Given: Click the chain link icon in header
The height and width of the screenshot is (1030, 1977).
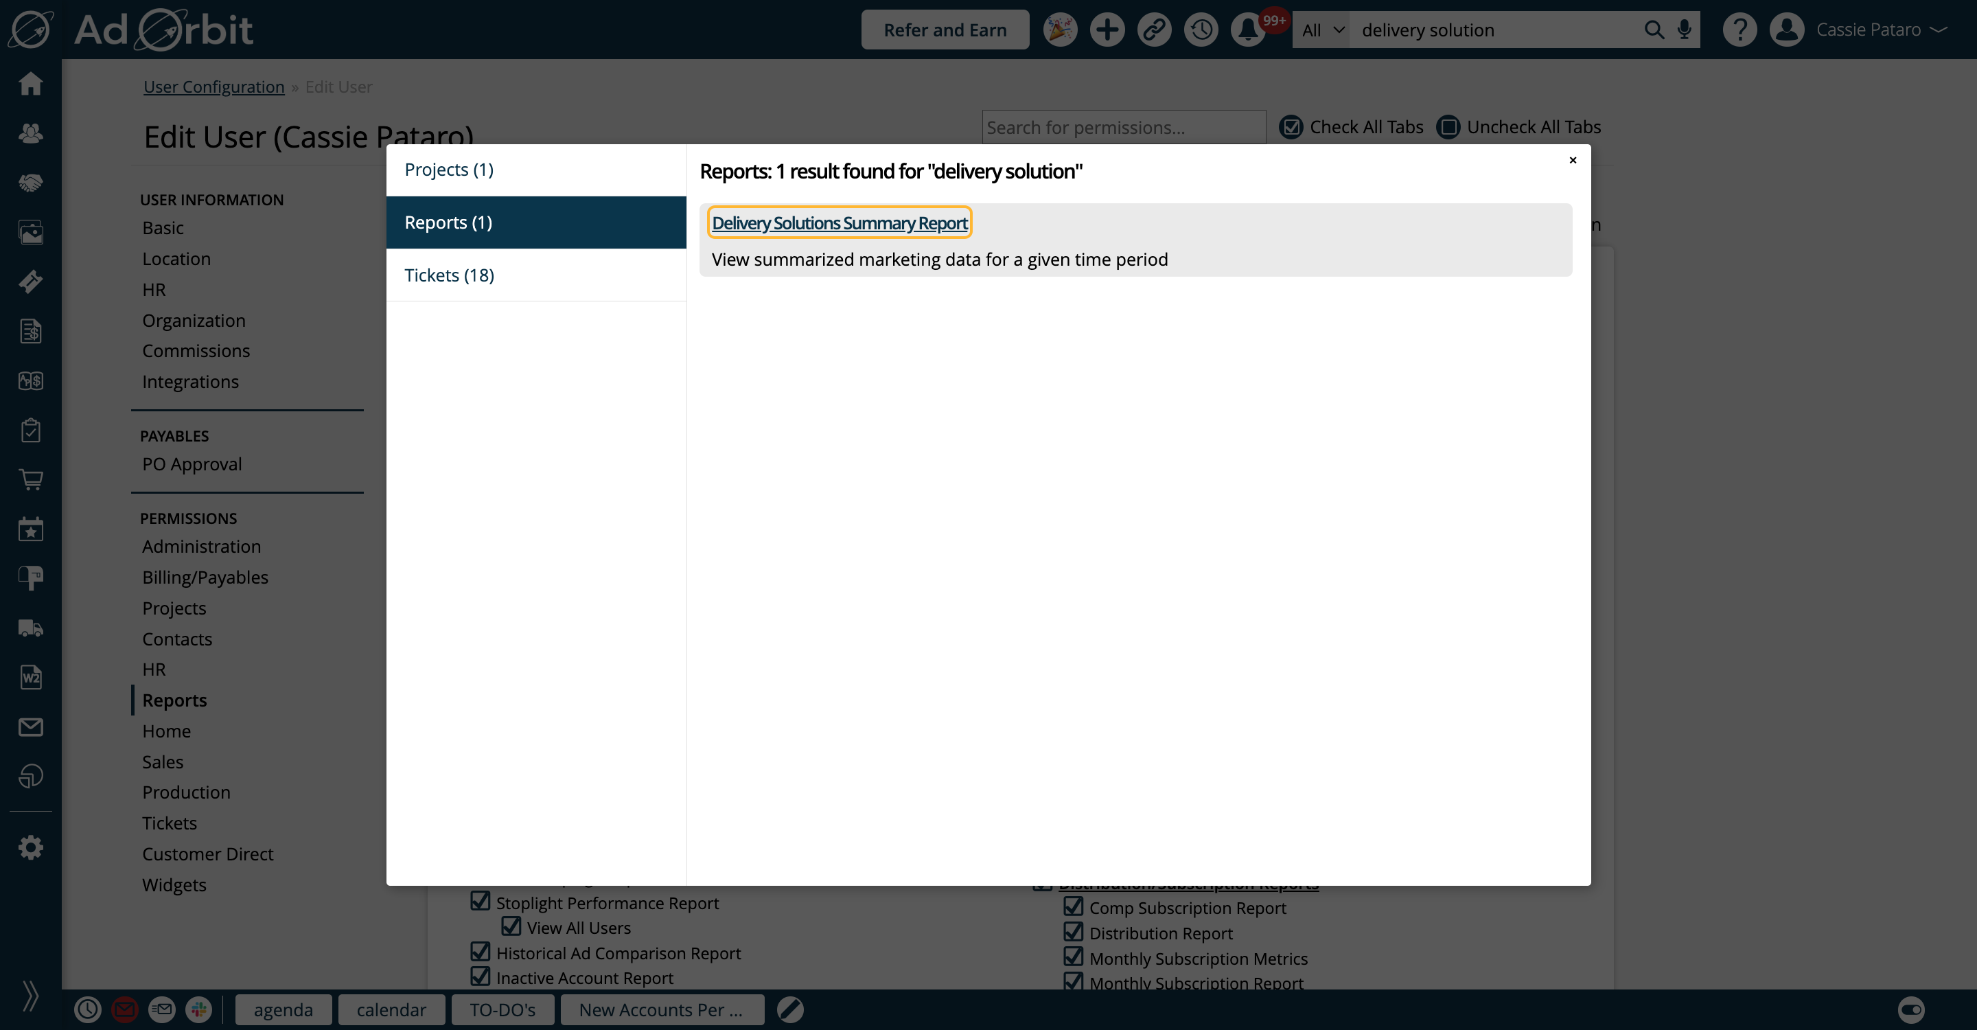Looking at the screenshot, I should pyautogui.click(x=1153, y=30).
